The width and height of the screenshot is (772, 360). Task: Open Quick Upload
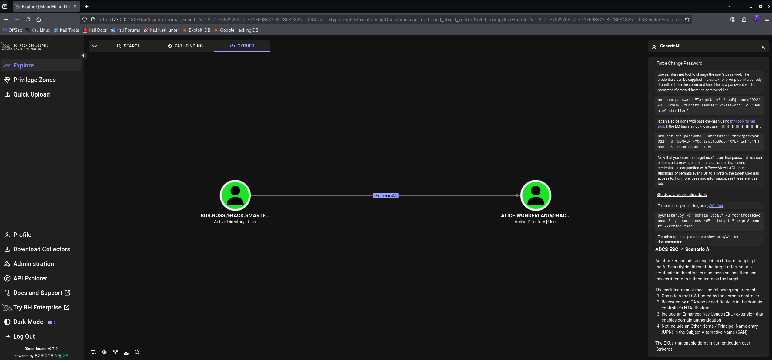(x=41, y=94)
